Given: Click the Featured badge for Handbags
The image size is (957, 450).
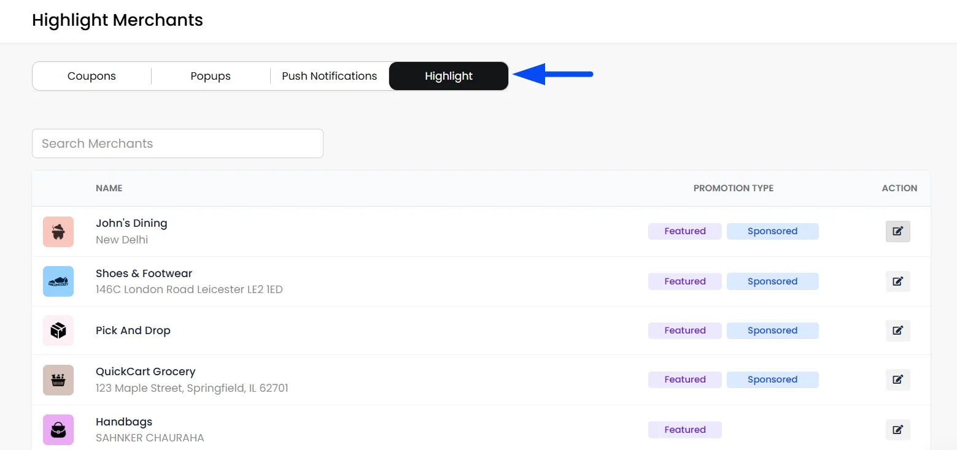Looking at the screenshot, I should tap(685, 430).
